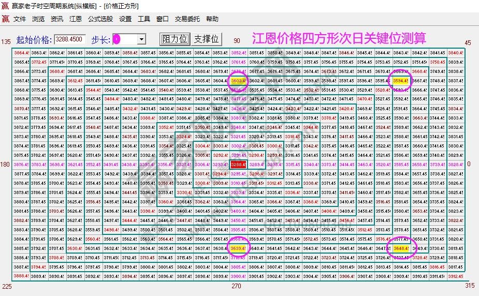Open the 江恩 menu
Screen dimensions: 479x296
[x=76, y=19]
